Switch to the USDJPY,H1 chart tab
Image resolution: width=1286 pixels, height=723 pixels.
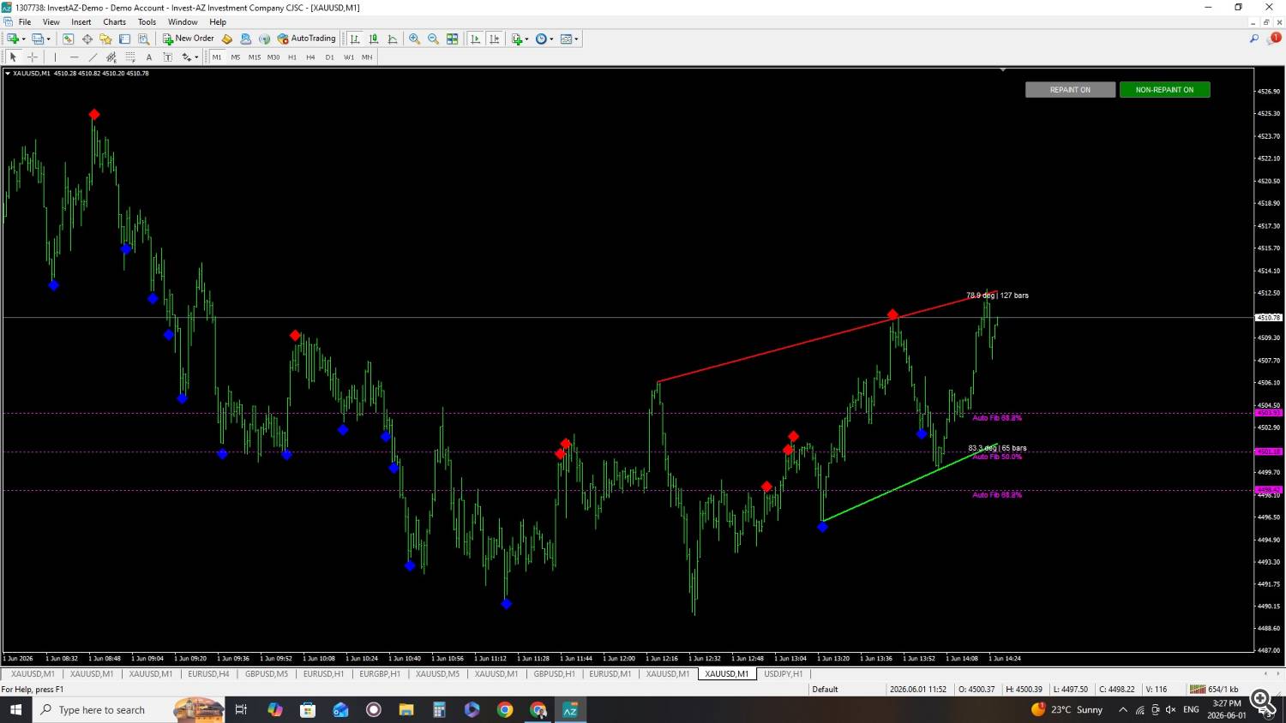click(784, 674)
